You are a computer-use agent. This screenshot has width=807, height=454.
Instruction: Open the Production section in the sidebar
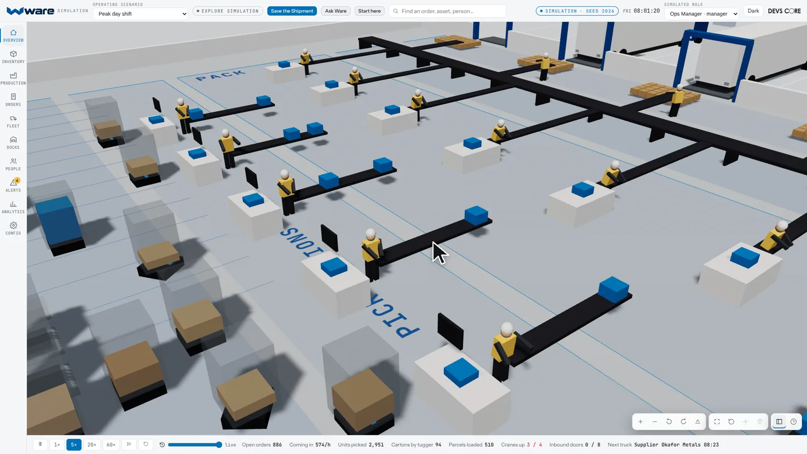tap(13, 78)
